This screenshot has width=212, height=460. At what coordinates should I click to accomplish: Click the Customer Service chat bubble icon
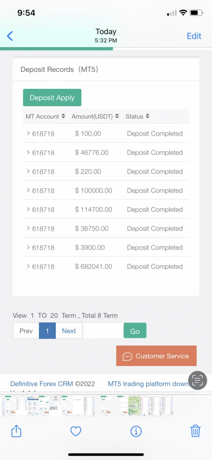[x=127, y=356]
